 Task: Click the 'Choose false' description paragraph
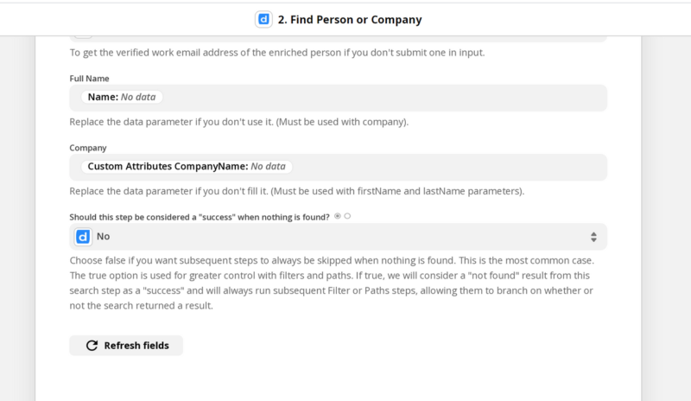point(332,283)
